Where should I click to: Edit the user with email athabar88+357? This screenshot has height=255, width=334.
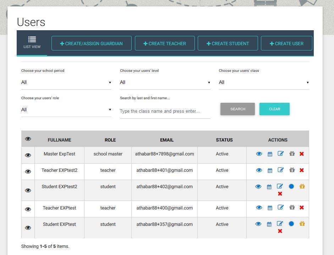[280, 224]
